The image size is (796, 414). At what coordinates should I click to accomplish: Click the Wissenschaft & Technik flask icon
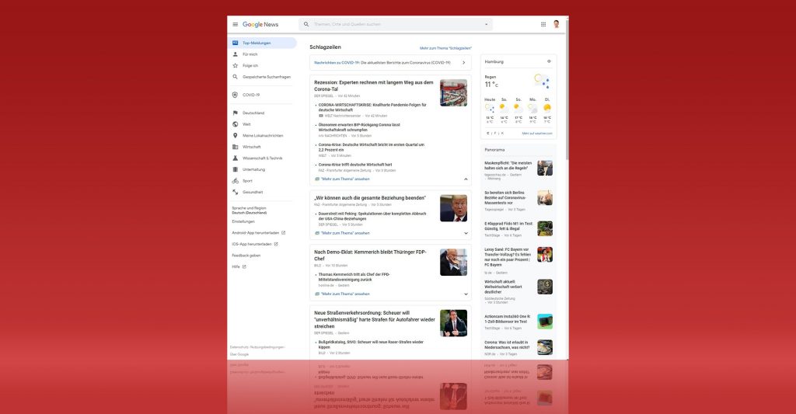tap(235, 158)
